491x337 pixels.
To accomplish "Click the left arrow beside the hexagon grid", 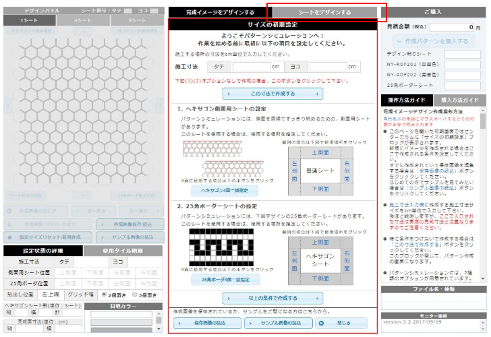I will click(x=8, y=105).
